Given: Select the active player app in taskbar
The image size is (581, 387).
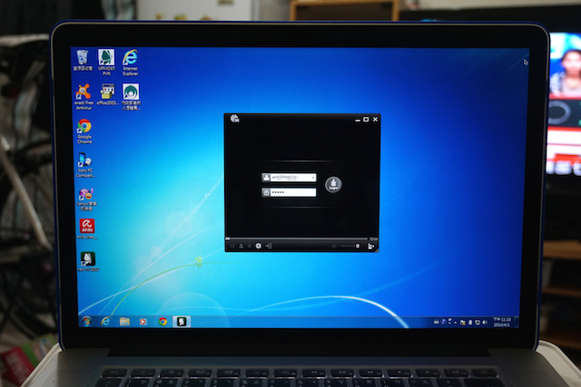Looking at the screenshot, I should (182, 322).
